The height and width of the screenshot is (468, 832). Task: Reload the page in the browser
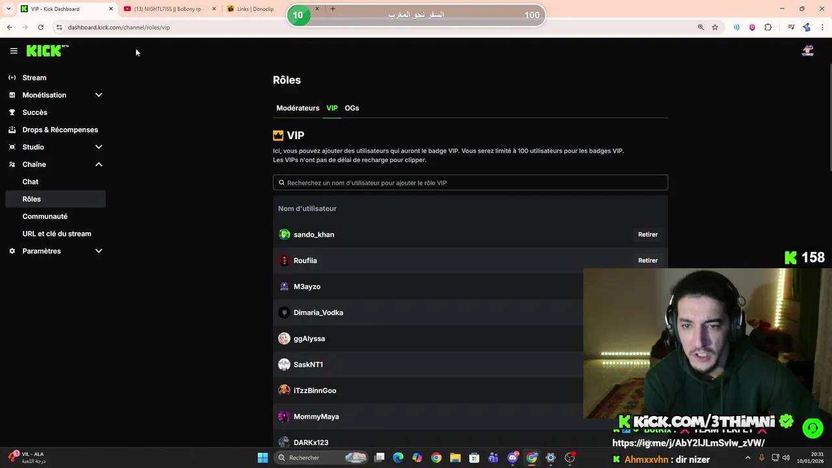(x=40, y=27)
